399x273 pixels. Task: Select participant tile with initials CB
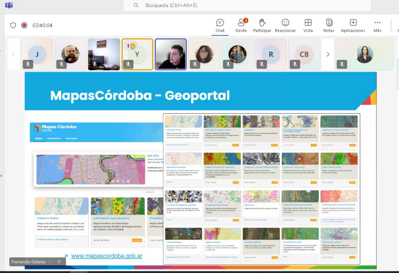tap(304, 54)
